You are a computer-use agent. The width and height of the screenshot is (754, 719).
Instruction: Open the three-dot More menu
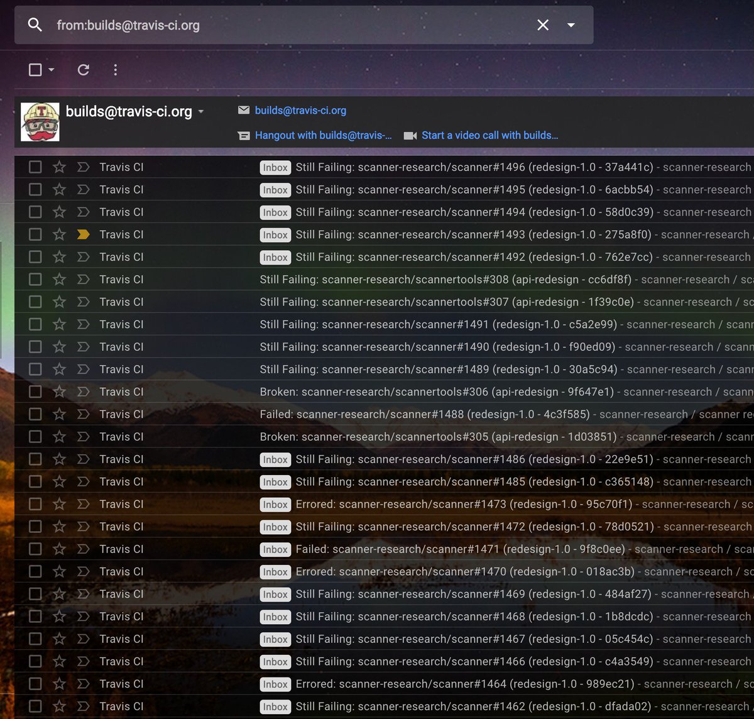click(x=115, y=70)
